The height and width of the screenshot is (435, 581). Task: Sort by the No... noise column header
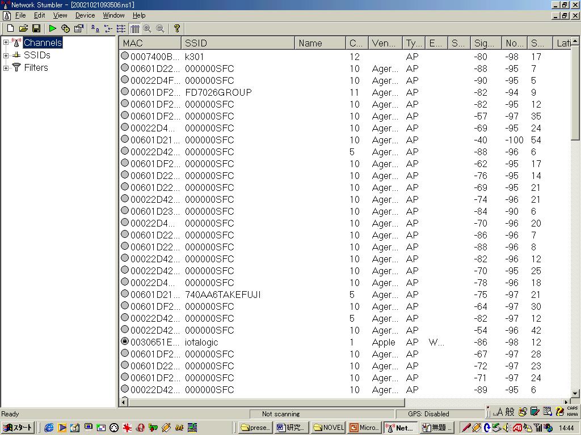[515, 43]
